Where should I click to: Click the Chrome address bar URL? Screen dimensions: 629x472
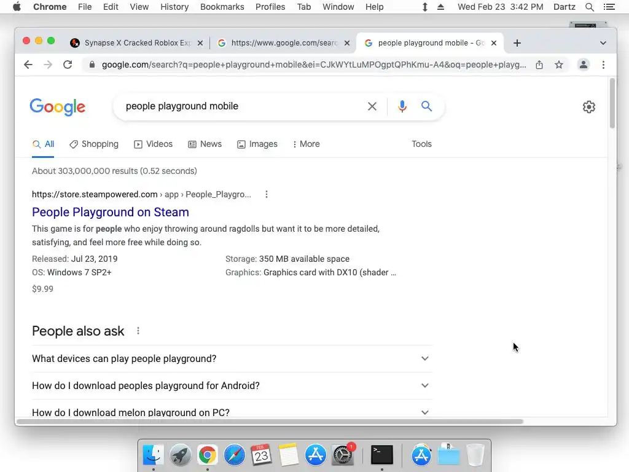tap(314, 65)
